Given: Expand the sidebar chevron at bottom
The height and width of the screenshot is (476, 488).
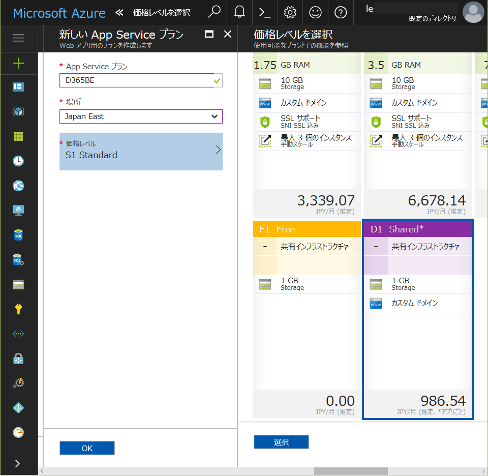Looking at the screenshot, I should (17, 464).
